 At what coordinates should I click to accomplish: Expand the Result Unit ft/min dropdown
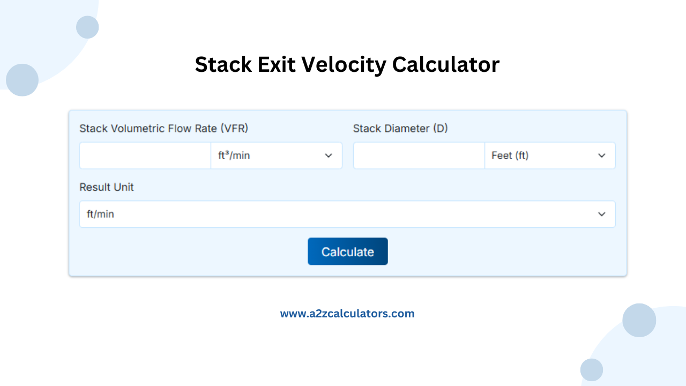(x=347, y=214)
